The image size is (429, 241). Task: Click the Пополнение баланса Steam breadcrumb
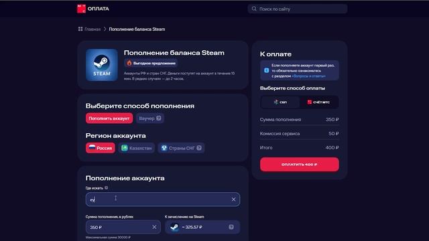(x=137, y=29)
